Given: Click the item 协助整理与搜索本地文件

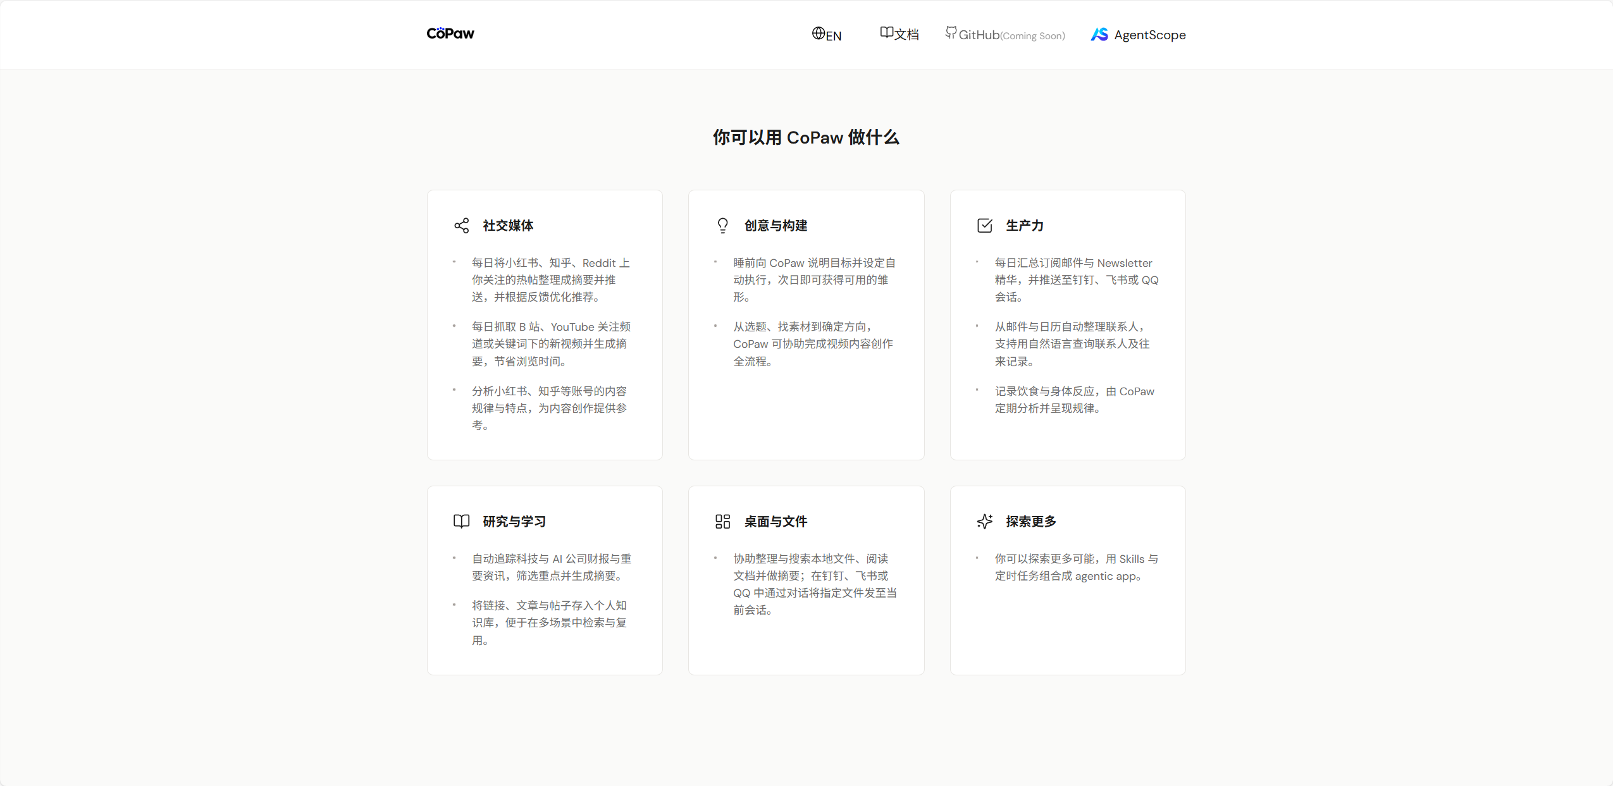Looking at the screenshot, I should pyautogui.click(x=815, y=584).
